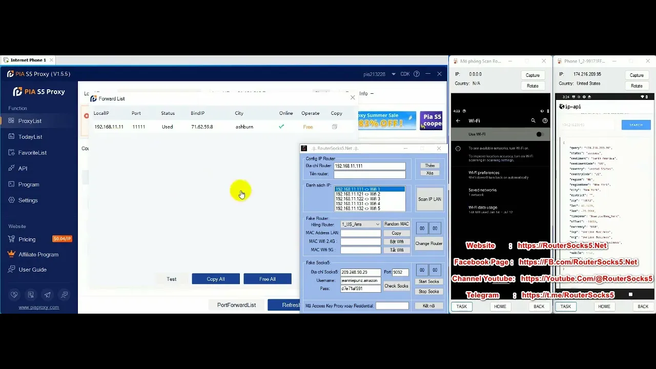Click the Xóa button

(x=429, y=173)
